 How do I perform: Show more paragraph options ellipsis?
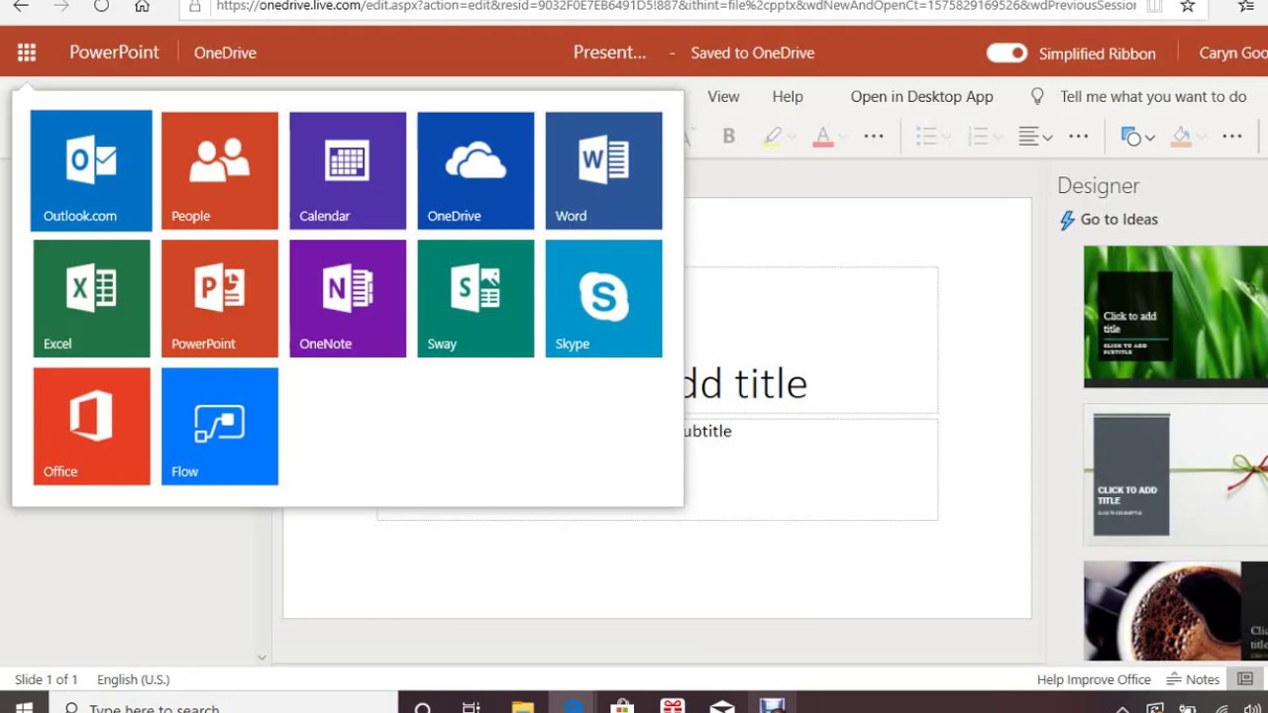(x=1079, y=136)
